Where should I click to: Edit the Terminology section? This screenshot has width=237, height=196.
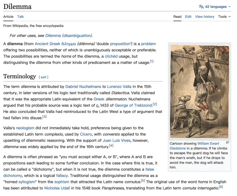[43, 77]
